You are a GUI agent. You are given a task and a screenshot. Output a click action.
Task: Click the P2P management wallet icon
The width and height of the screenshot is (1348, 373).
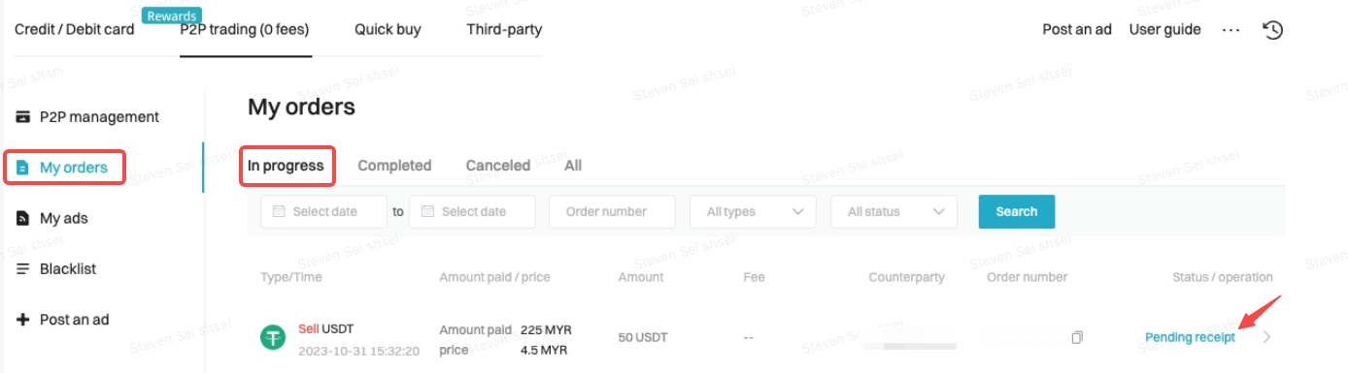pos(22,116)
